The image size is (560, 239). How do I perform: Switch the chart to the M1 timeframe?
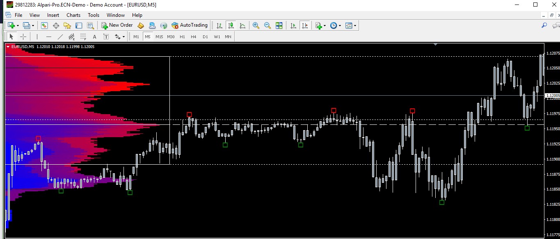[x=136, y=37]
